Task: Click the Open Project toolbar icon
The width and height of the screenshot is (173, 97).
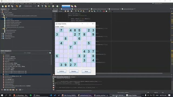Action: coord(9,6)
